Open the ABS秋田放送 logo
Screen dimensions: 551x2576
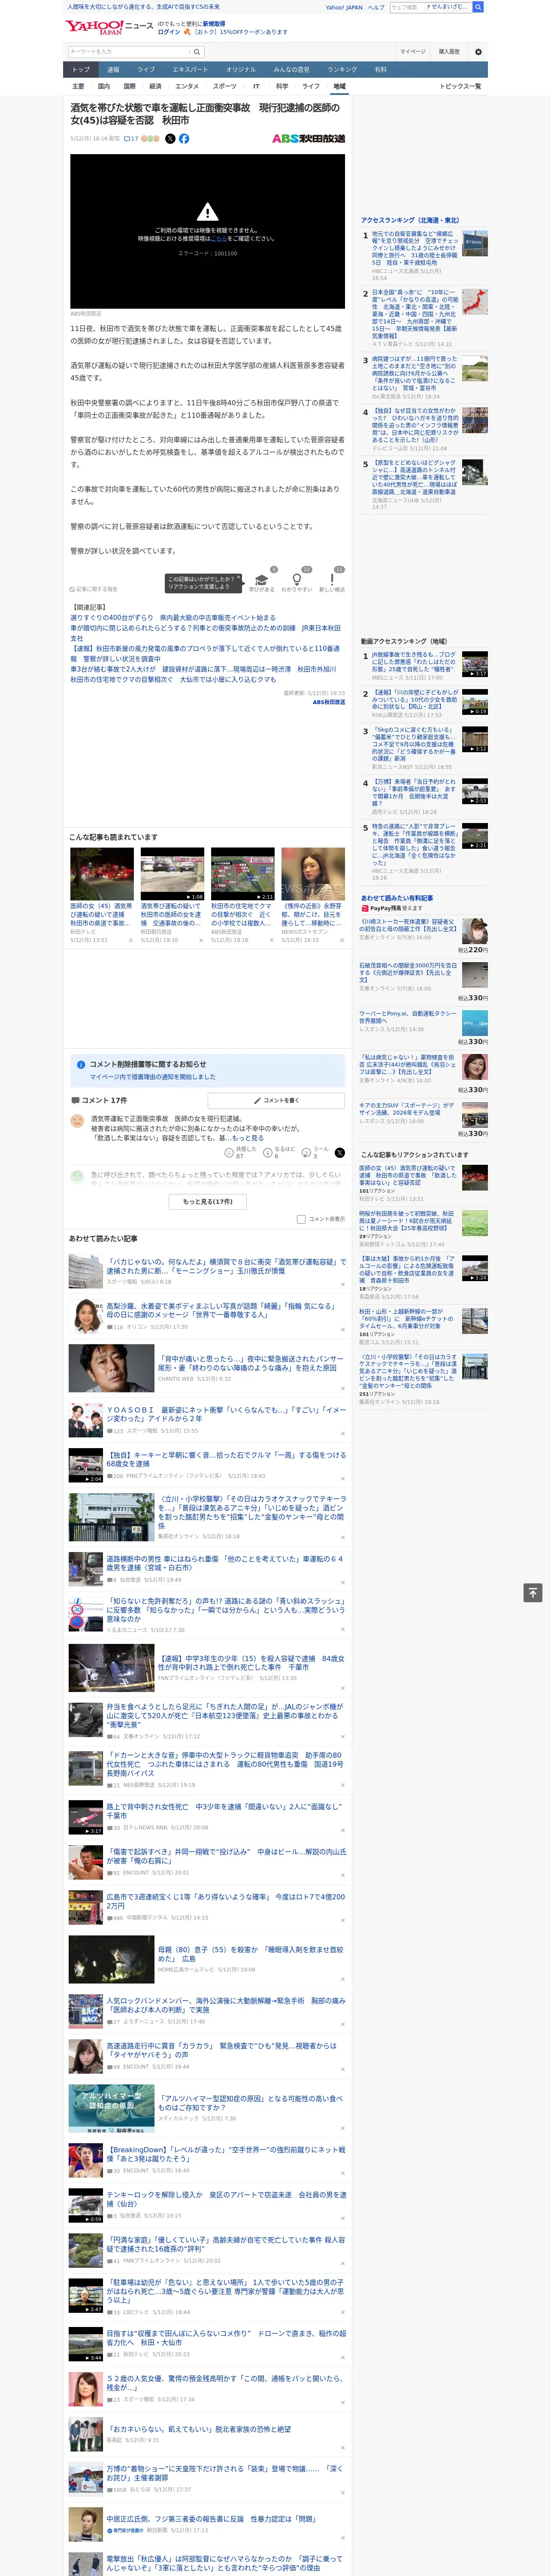[308, 139]
